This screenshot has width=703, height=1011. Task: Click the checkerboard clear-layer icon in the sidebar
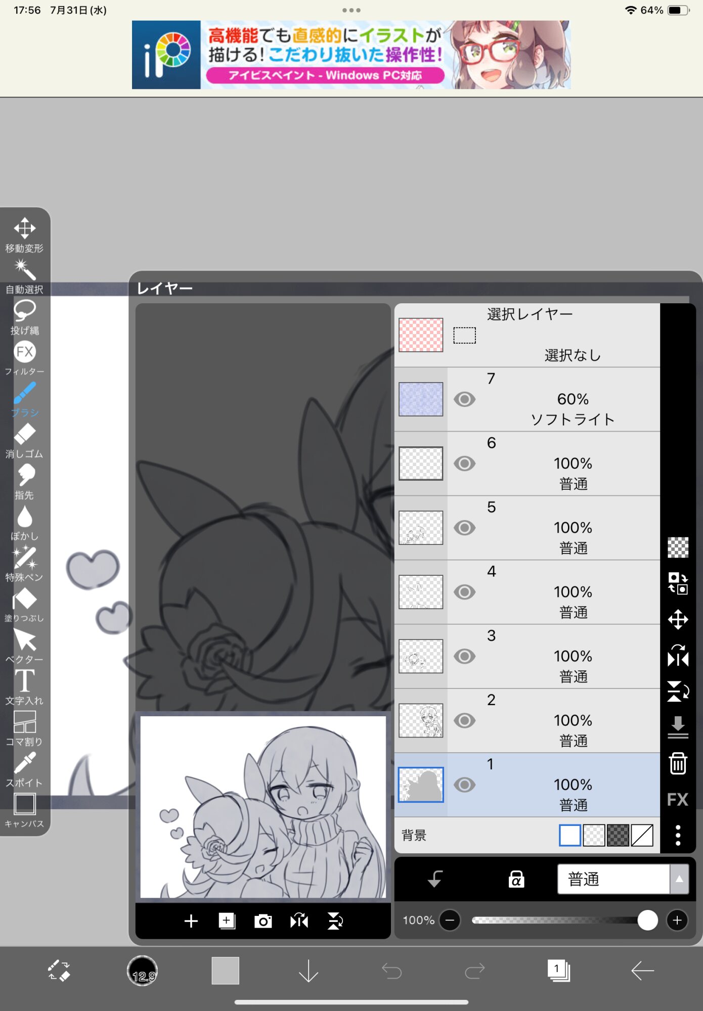coord(678,547)
